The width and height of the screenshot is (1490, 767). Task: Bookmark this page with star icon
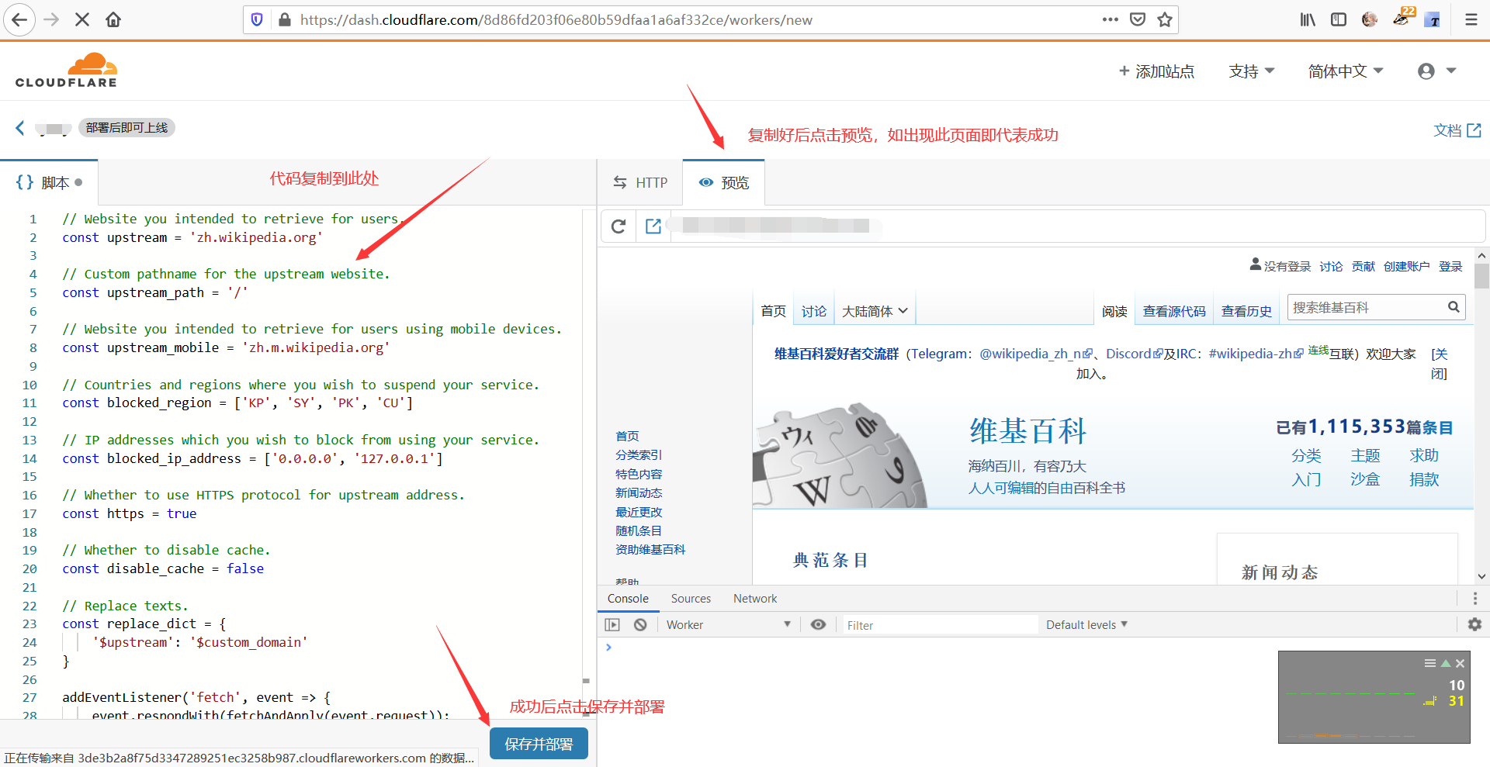[x=1165, y=19]
